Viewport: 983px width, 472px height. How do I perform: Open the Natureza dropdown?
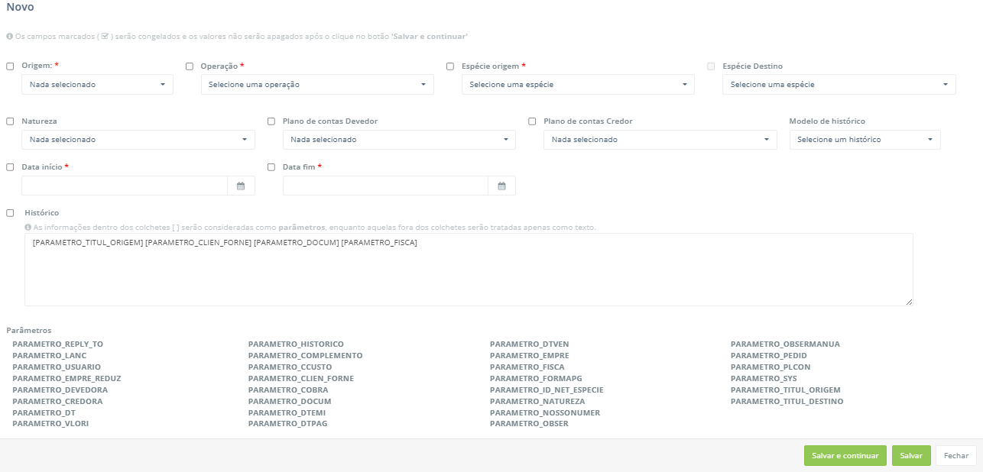click(x=138, y=140)
